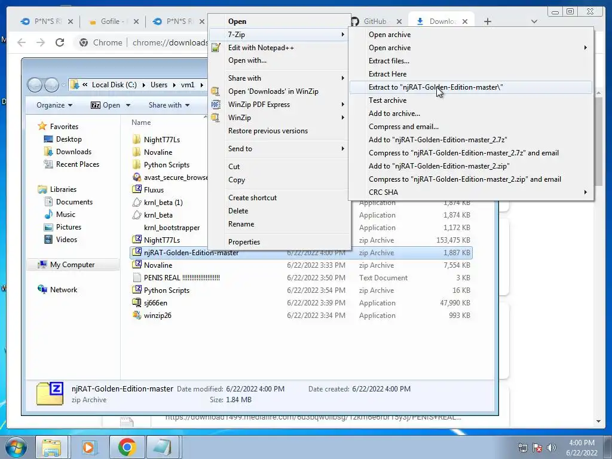Viewport: 612px width, 459px height.
Task: Click the taskbar clock
Action: (x=582, y=448)
